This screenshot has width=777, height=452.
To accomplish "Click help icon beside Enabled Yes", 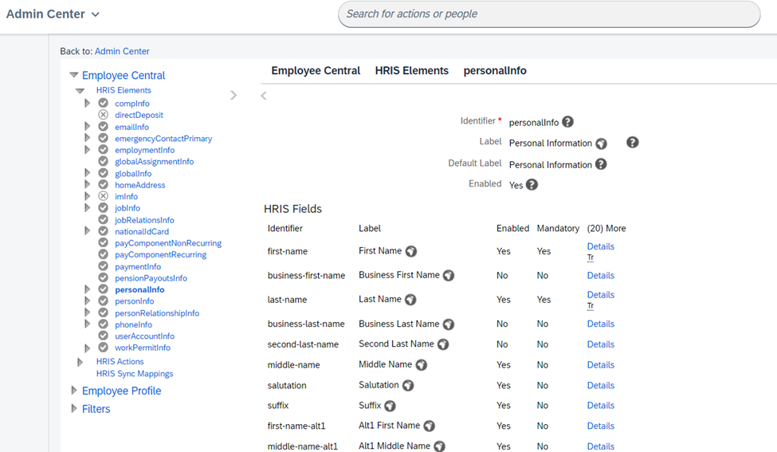I will click(532, 185).
